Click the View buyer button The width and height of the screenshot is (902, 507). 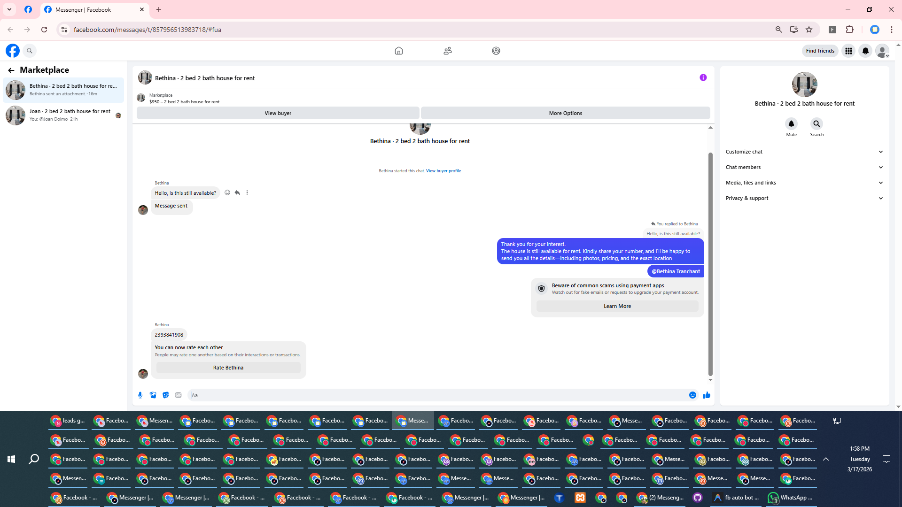pos(278,113)
